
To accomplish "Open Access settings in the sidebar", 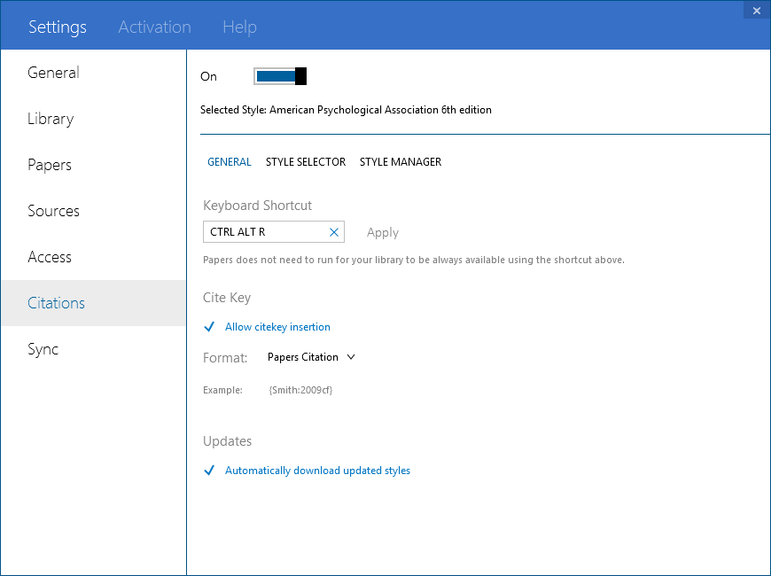I will pos(93,257).
